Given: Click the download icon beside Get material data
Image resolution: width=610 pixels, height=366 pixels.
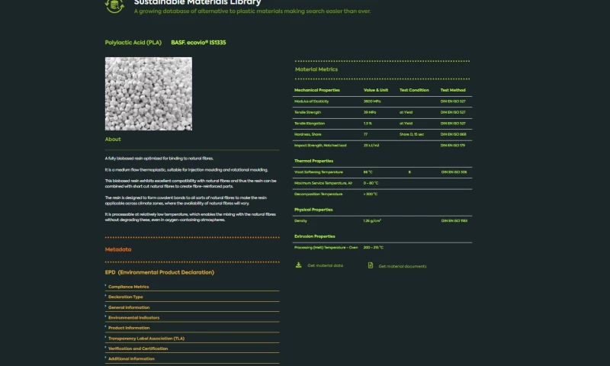Looking at the screenshot, I should pos(298,265).
